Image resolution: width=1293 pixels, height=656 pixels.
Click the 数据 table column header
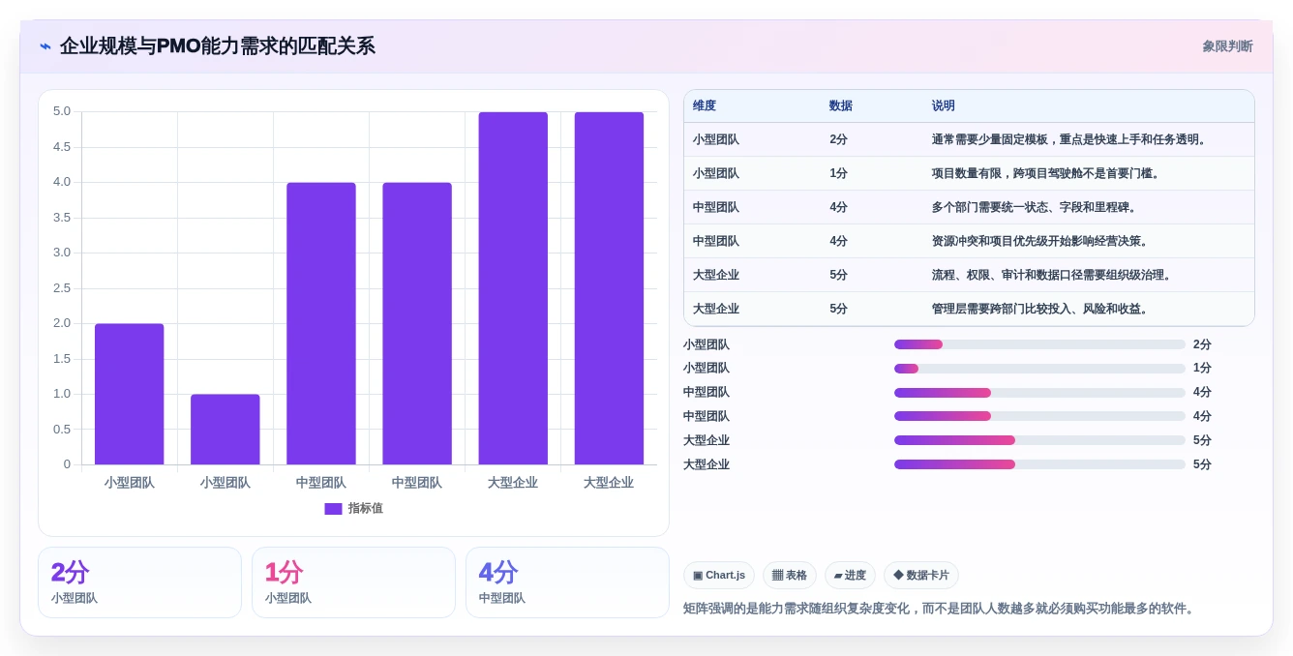point(841,106)
